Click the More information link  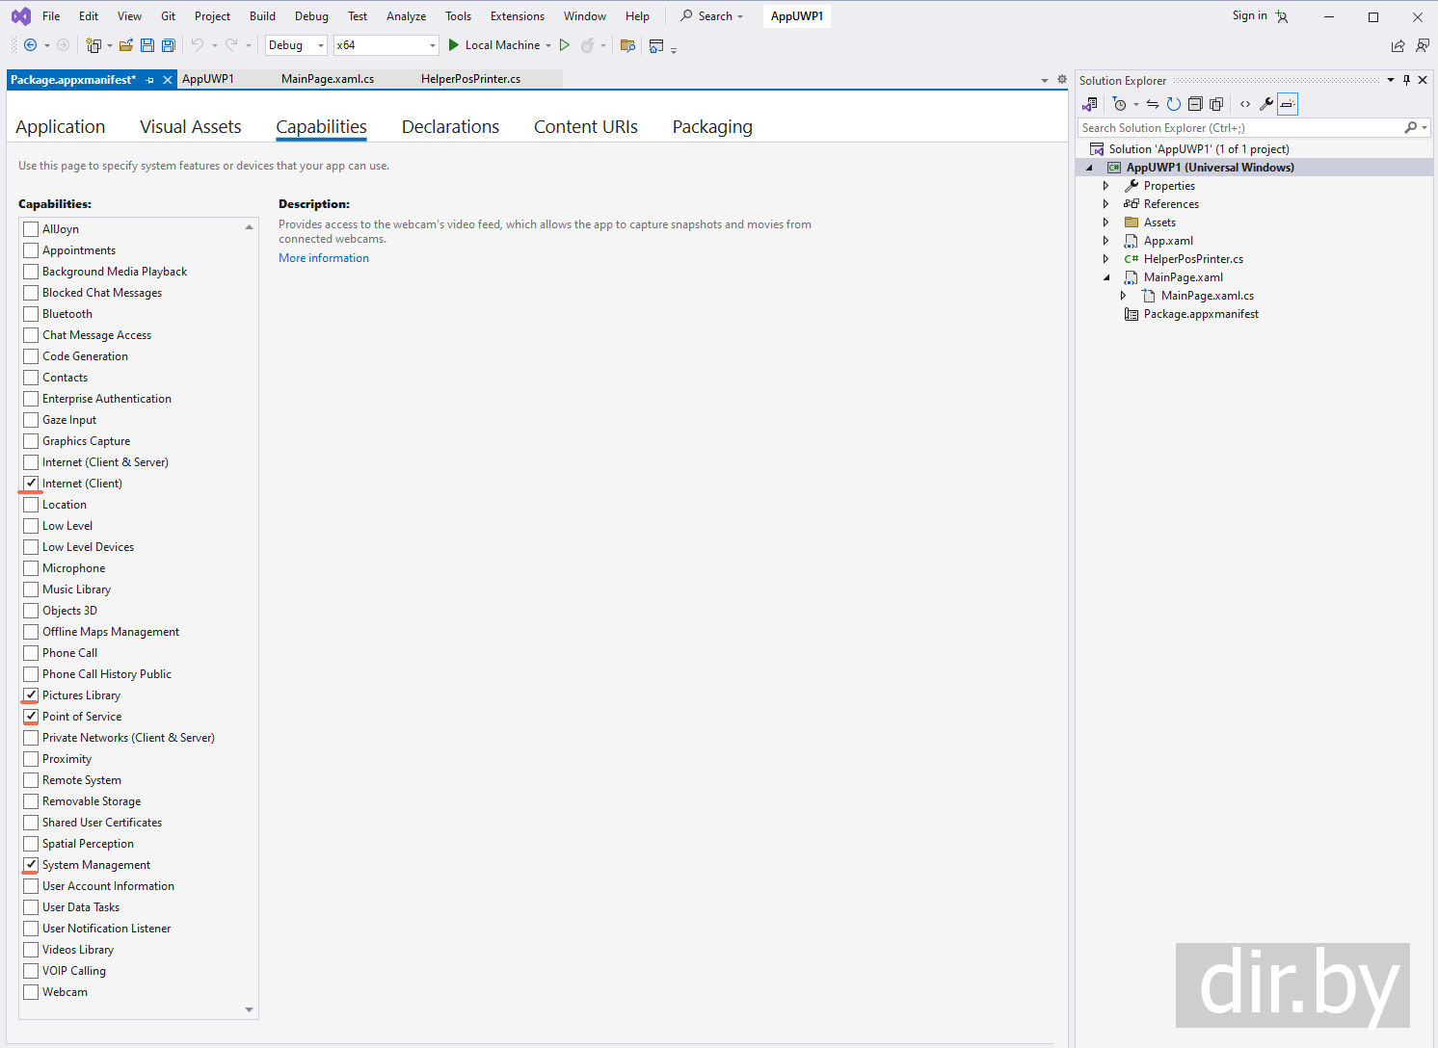(324, 258)
